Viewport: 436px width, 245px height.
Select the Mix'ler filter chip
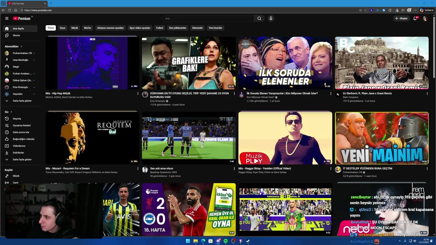[x=88, y=28]
